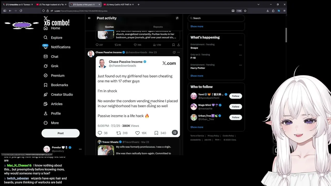
Task: Switch to the Reposts tab
Action: tap(158, 27)
